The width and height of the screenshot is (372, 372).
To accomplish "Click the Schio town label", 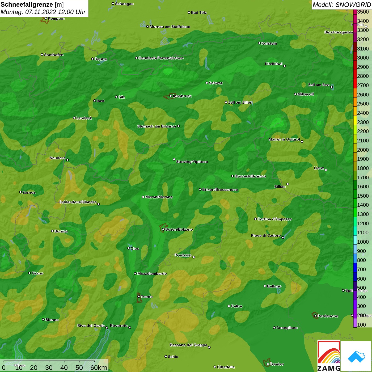I will [173, 357].
